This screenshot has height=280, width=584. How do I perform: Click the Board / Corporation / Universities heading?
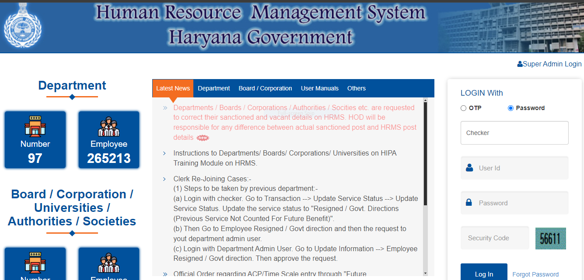pyautogui.click(x=72, y=208)
